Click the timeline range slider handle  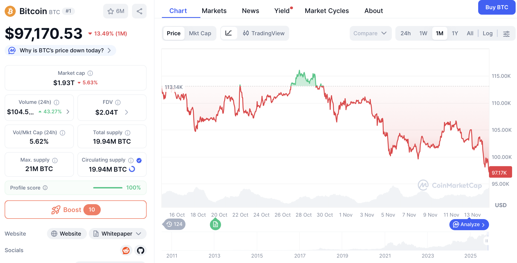click(x=487, y=241)
